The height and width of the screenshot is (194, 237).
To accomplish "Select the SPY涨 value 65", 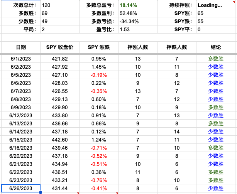I will tap(217, 13).
